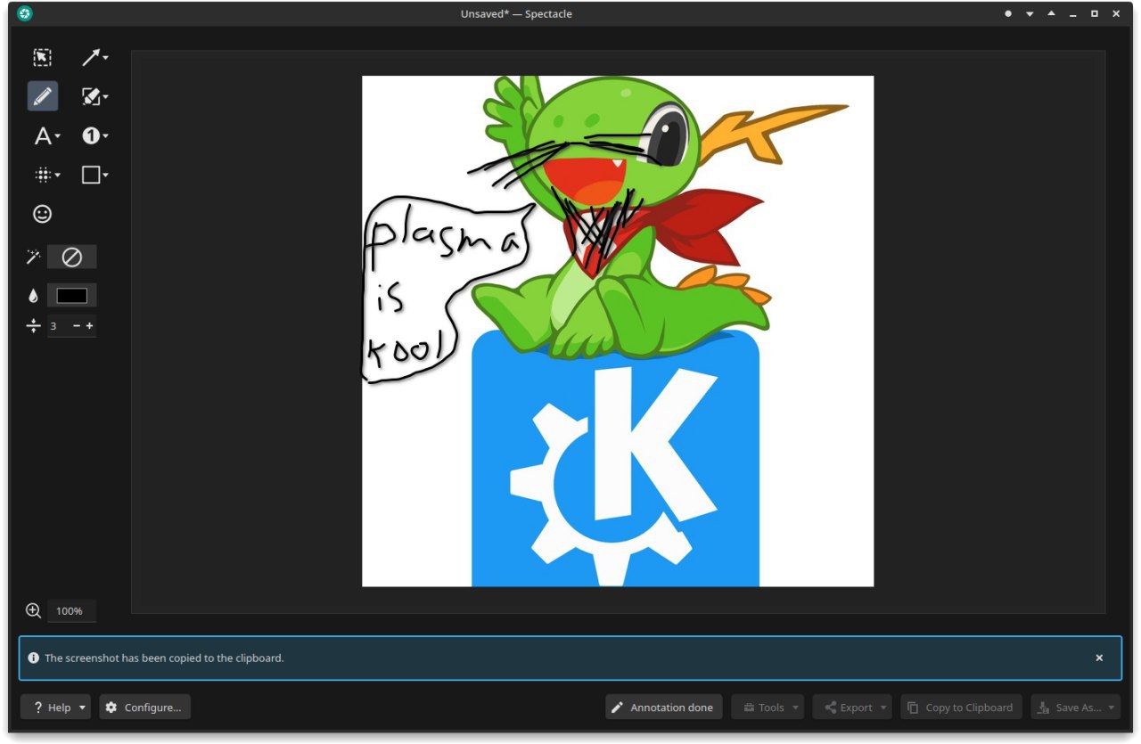Screen dimensions: 1141x744
Task: Toggle the Freehand pencil tool
Action: coord(42,96)
